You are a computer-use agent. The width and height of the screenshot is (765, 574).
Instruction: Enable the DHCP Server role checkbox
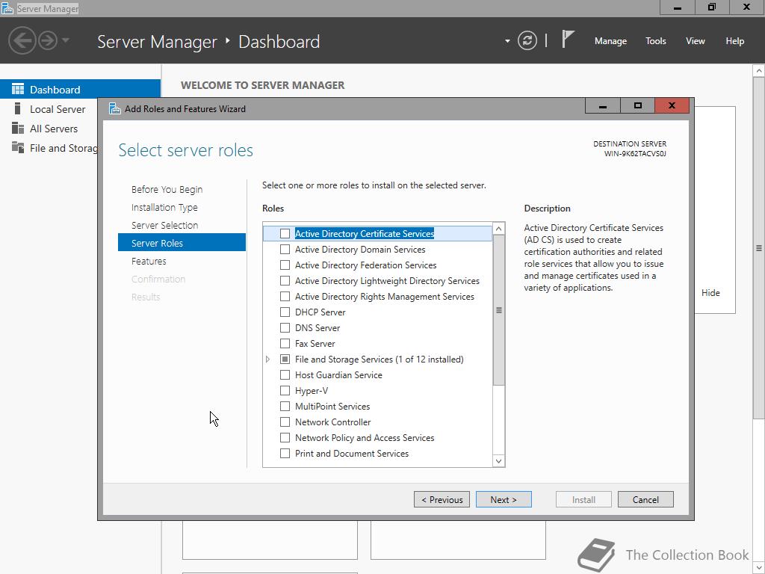click(285, 312)
